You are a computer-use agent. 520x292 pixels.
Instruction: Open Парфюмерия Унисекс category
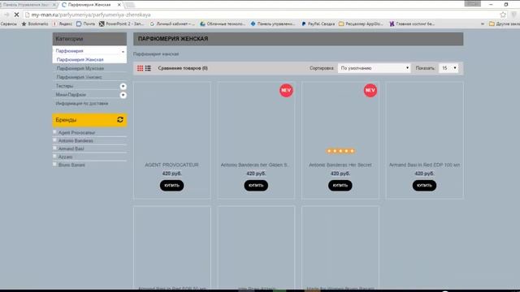click(80, 77)
